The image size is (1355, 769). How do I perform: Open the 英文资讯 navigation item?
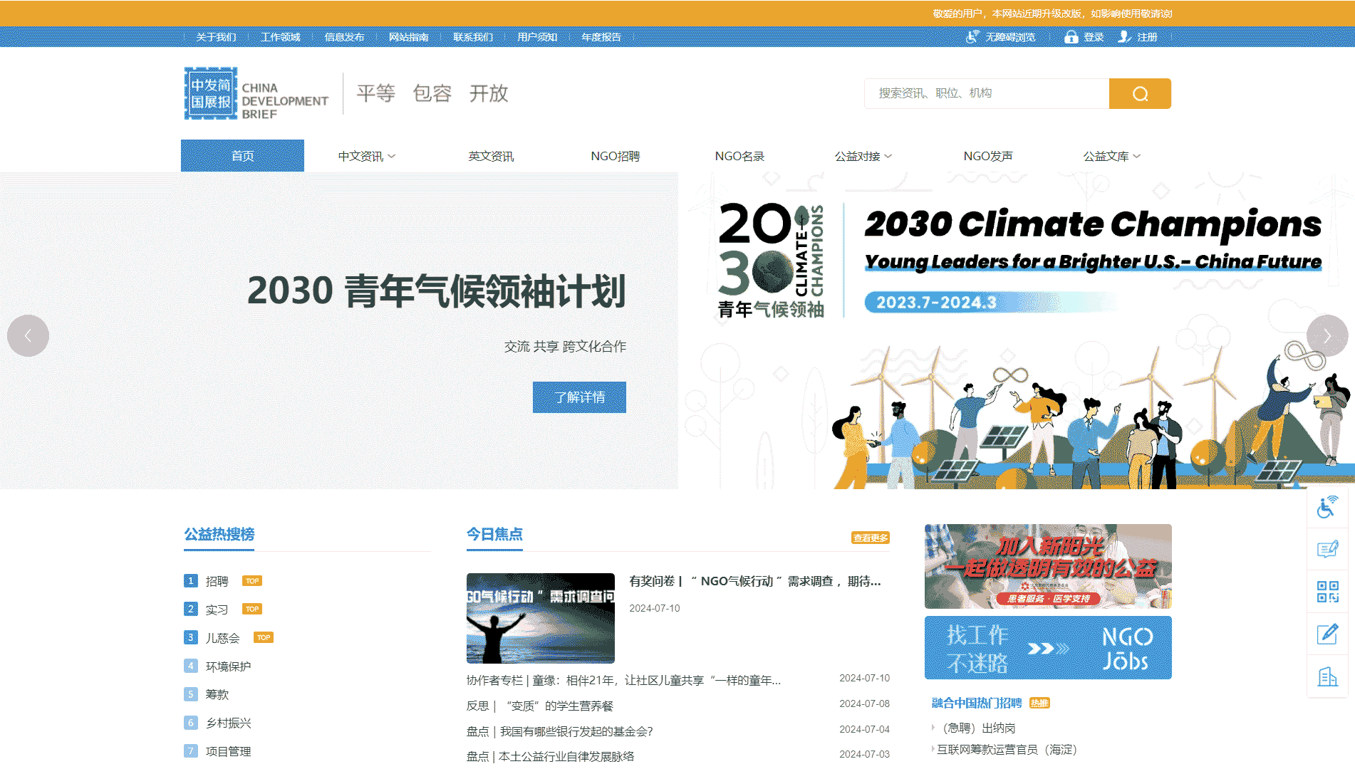[491, 156]
